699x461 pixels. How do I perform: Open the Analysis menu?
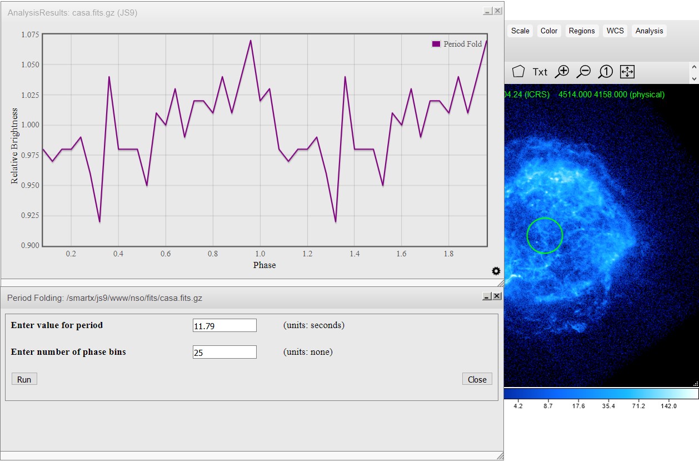(649, 31)
